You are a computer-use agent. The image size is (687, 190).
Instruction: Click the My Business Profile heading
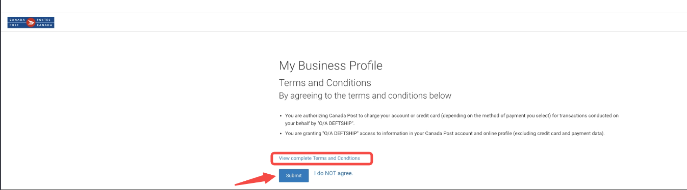coord(330,66)
